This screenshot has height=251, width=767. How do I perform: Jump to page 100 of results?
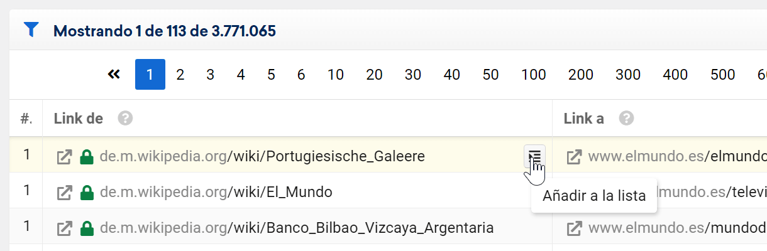(x=533, y=75)
